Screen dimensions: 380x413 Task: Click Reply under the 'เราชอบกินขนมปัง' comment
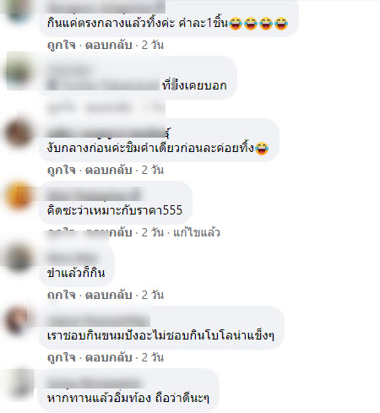(x=109, y=357)
